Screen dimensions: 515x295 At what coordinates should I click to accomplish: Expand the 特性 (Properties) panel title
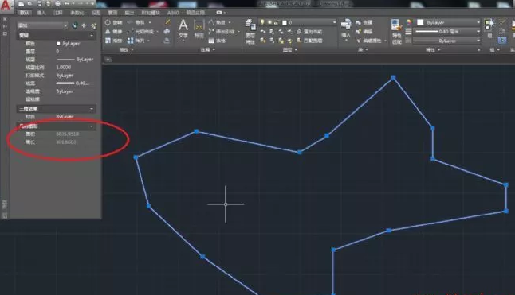click(x=433, y=50)
